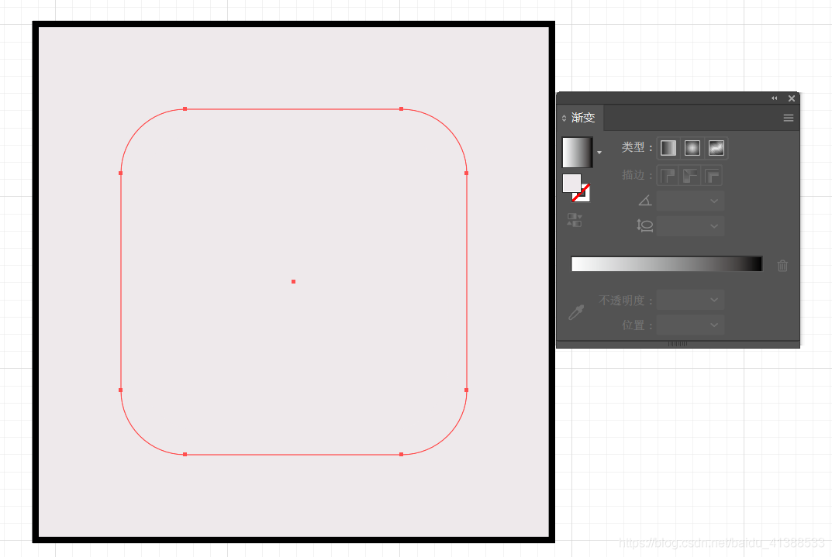Open the gradient presets dropdown arrow
This screenshot has width=832, height=557.
[599, 153]
